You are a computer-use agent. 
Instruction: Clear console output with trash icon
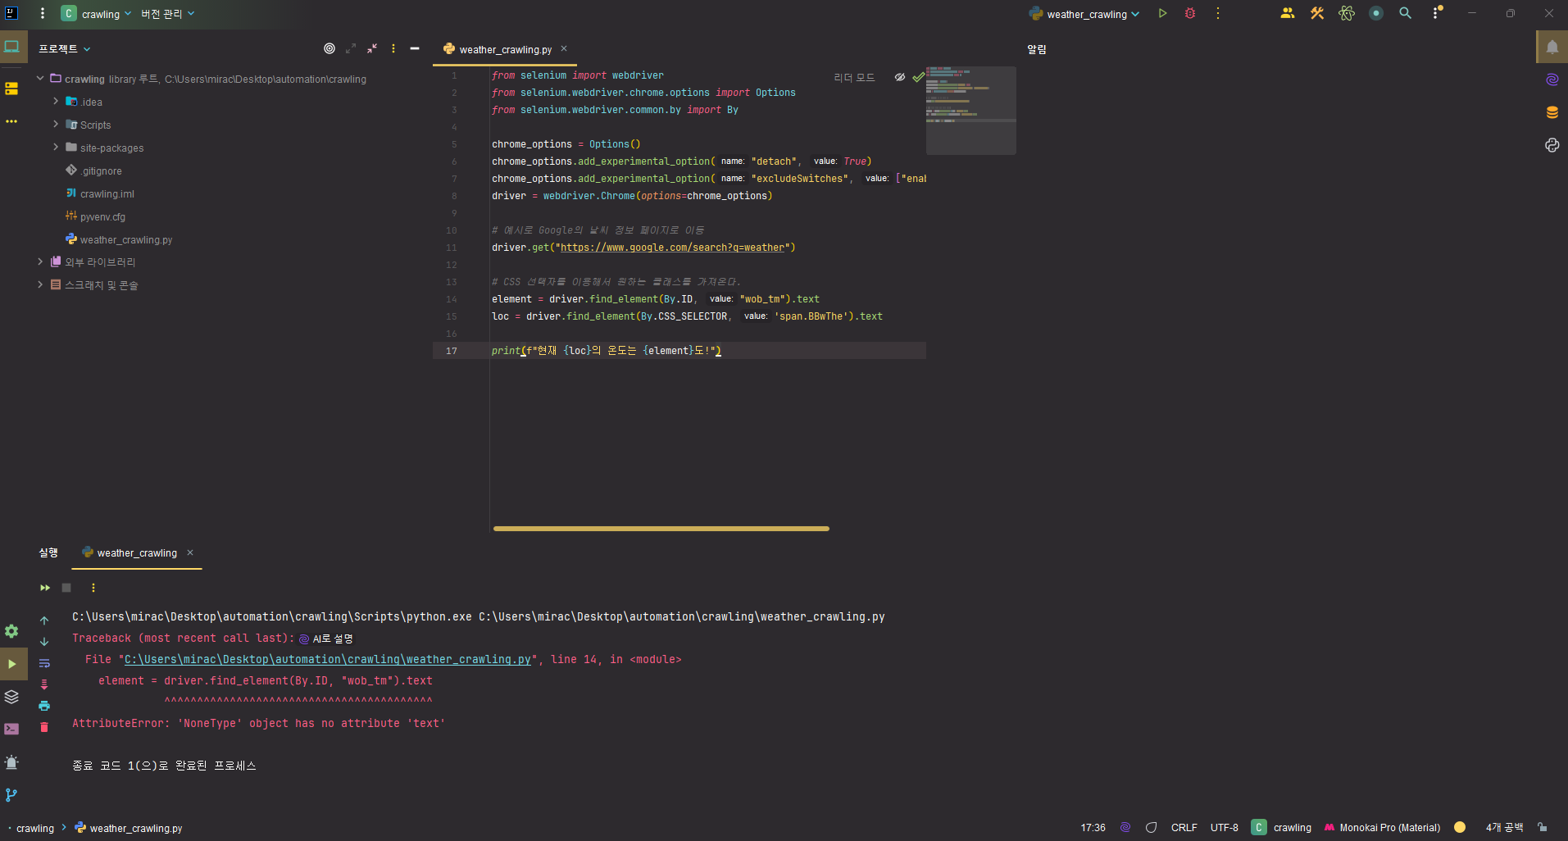click(x=44, y=727)
